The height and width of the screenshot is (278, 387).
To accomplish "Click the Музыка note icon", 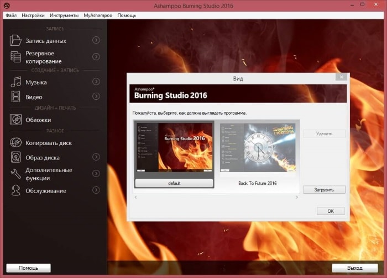I will point(16,82).
